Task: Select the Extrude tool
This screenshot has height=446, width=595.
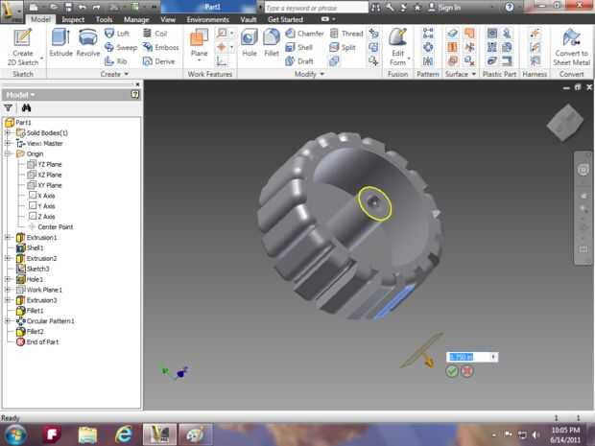Action: (60, 42)
